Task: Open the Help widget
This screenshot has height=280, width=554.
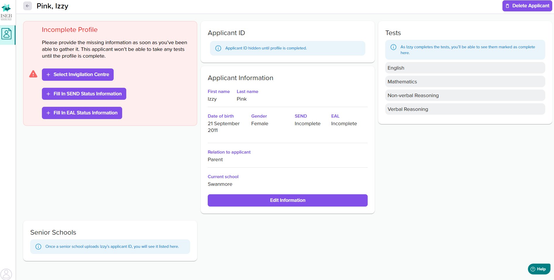Action: pos(539,269)
